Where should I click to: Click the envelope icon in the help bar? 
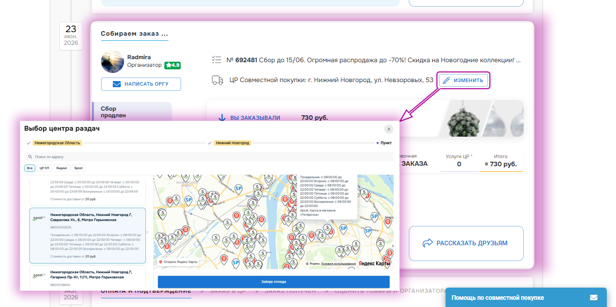click(594, 297)
